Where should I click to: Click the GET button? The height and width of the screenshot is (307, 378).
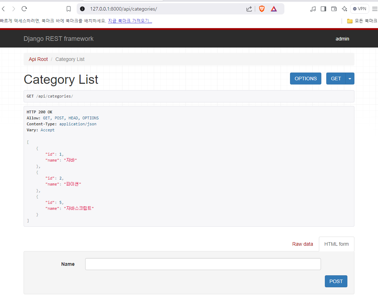pyautogui.click(x=336, y=79)
